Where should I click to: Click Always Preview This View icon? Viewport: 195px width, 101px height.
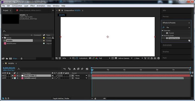pyautogui.click(x=57, y=58)
